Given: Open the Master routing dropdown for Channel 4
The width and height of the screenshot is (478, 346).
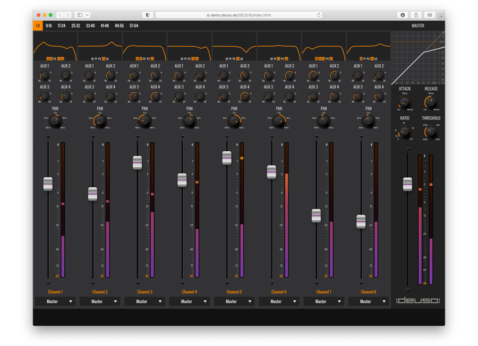Looking at the screenshot, I should (190, 301).
